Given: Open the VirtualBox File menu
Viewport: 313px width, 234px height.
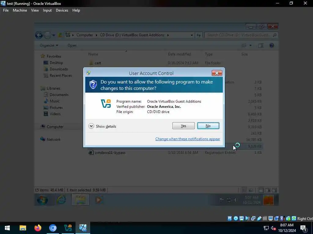Looking at the screenshot, I should tap(6, 10).
